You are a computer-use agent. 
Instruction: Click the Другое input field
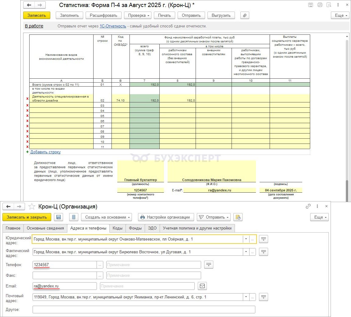[x=144, y=310]
